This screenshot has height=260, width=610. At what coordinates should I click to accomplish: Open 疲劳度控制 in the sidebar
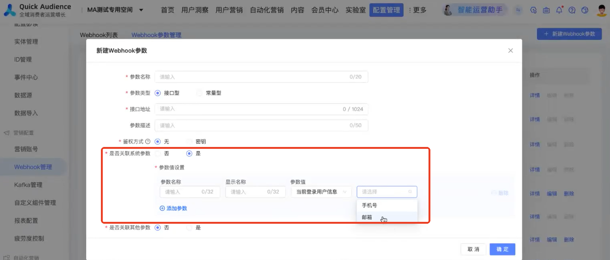(29, 238)
